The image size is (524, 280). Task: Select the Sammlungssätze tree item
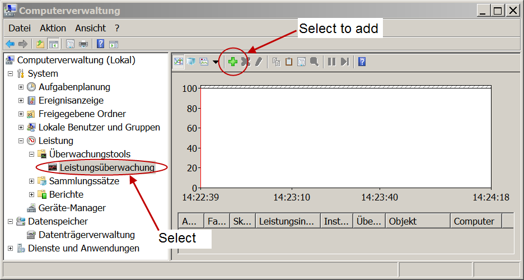click(x=84, y=181)
